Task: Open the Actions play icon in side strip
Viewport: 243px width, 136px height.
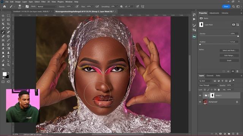Action: 194,19
